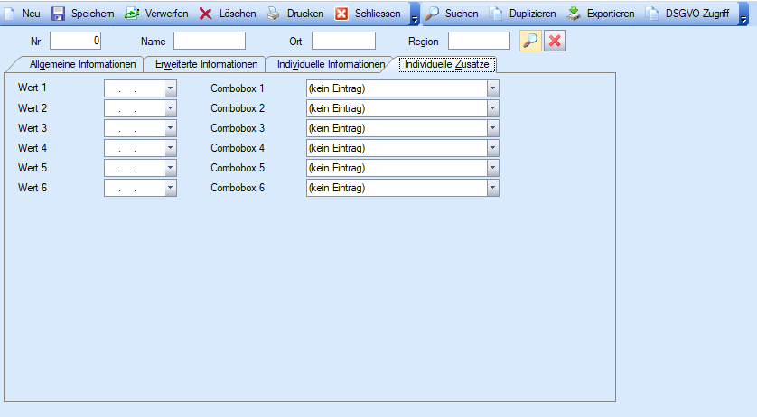
Task: Expand the Combobox 5 dropdown arrow
Action: coord(492,168)
